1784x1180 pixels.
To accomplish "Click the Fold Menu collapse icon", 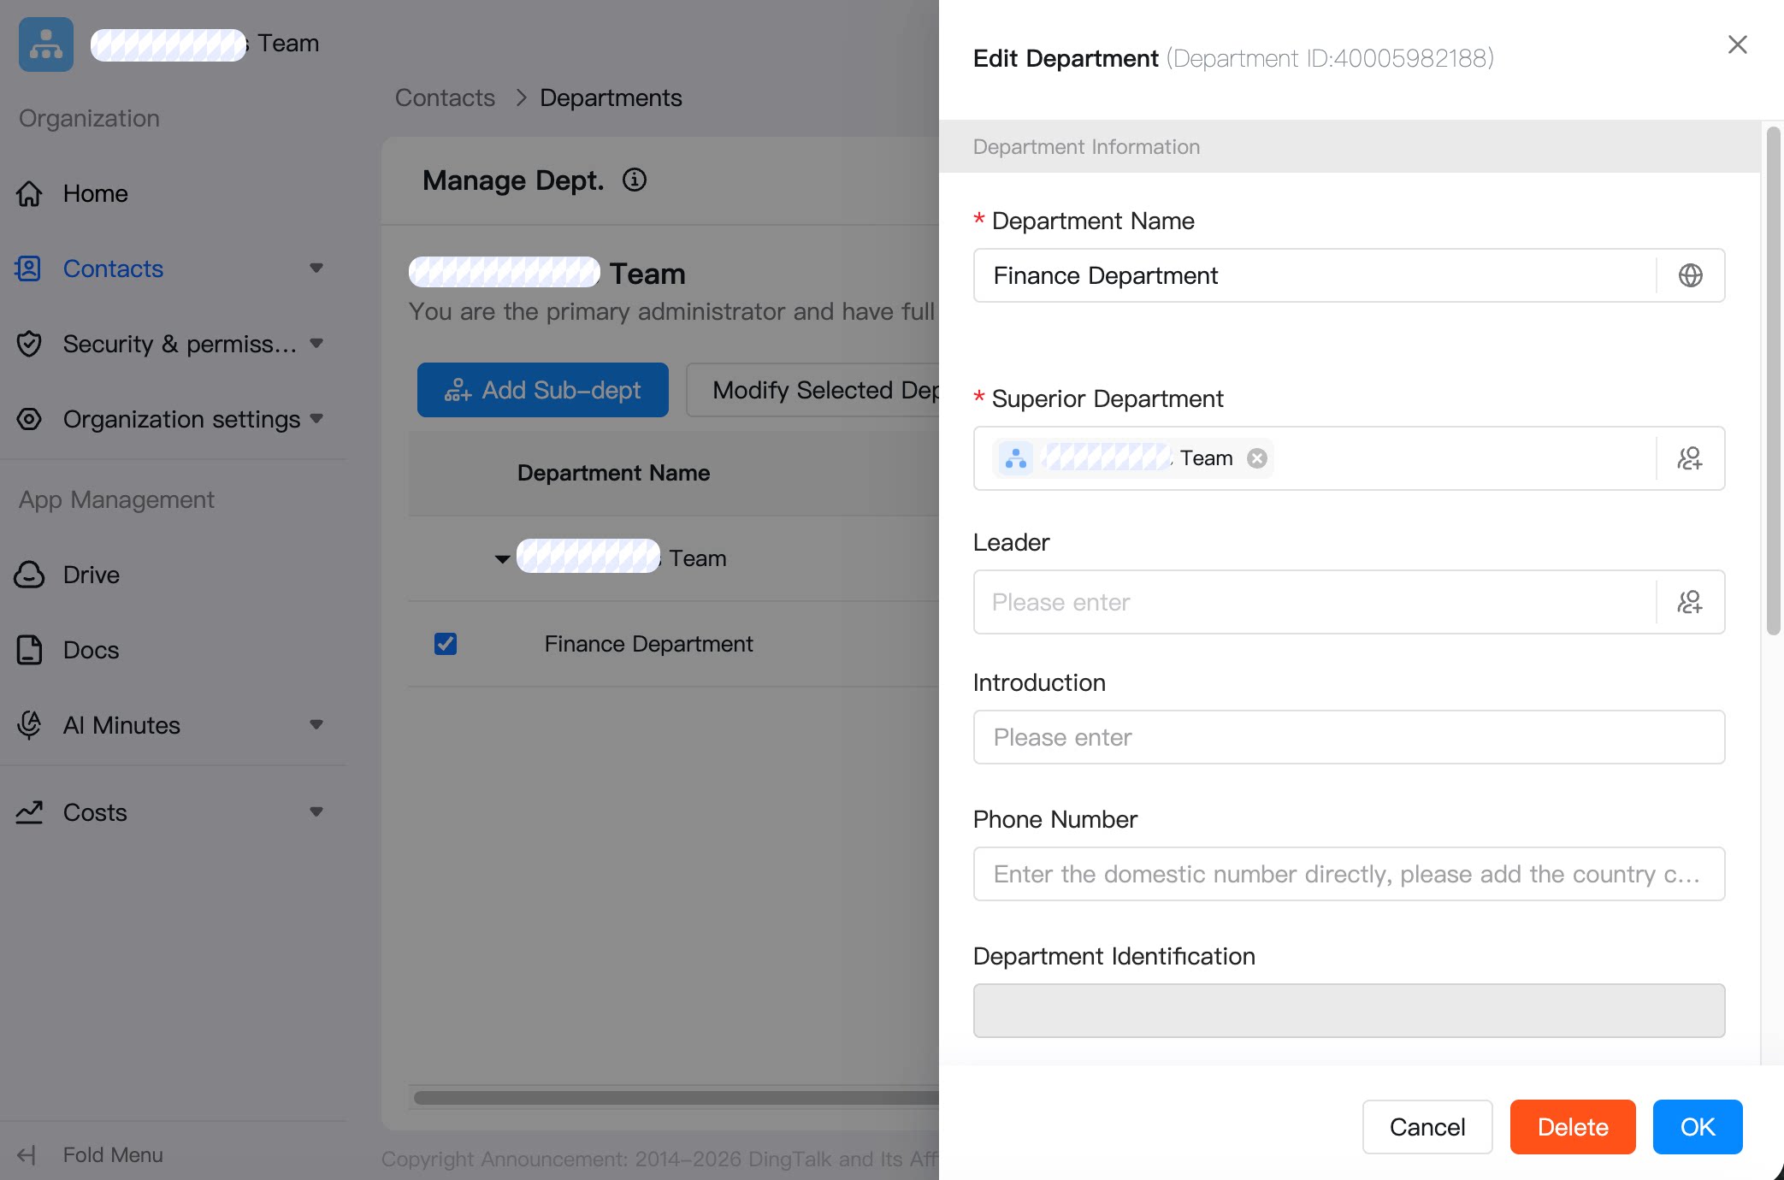I will (27, 1155).
